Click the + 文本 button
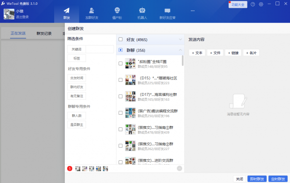This screenshot has height=183, width=290. tap(197, 53)
